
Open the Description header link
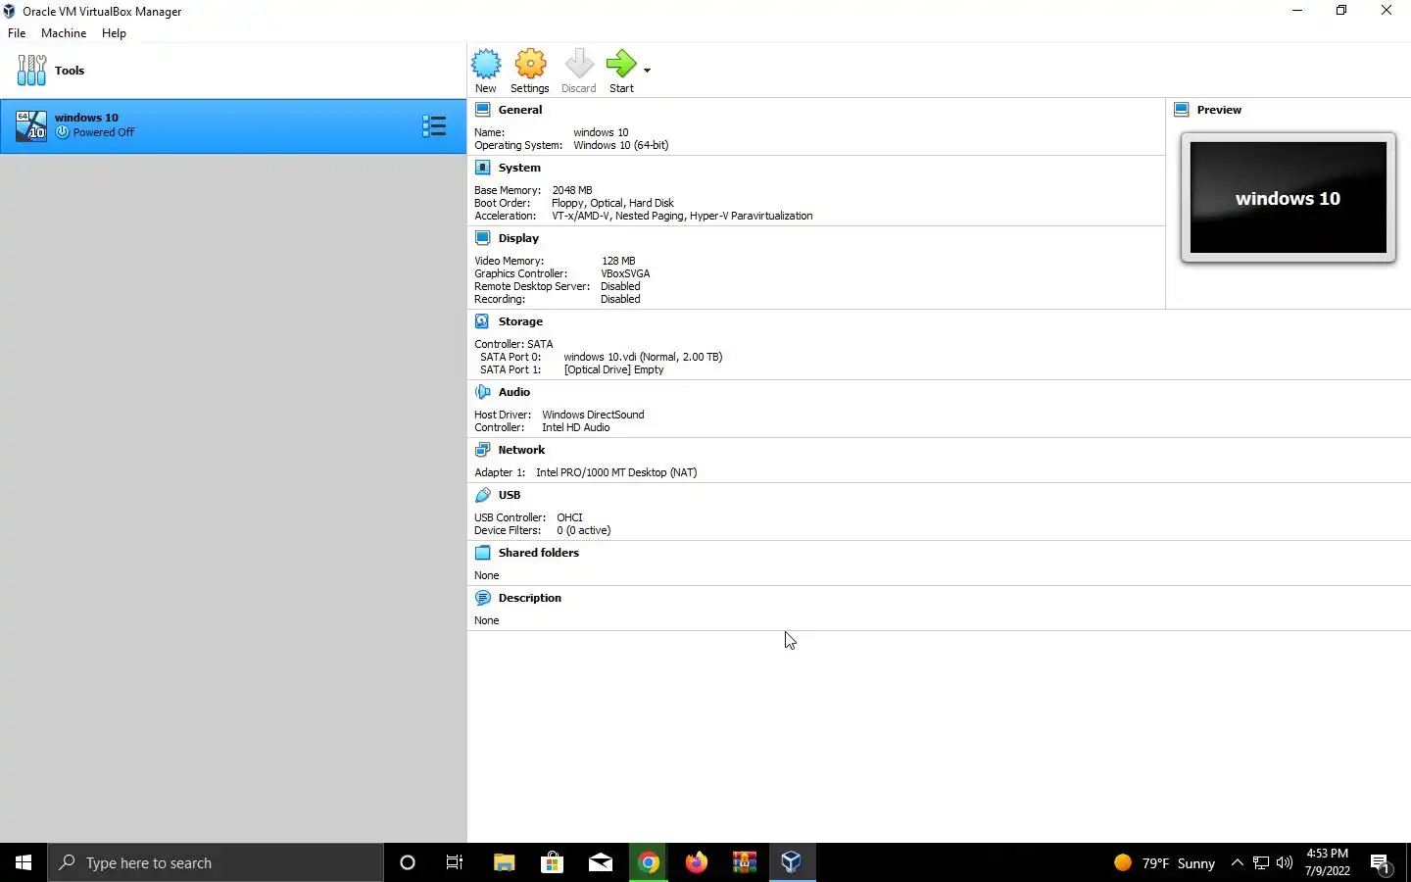click(530, 598)
